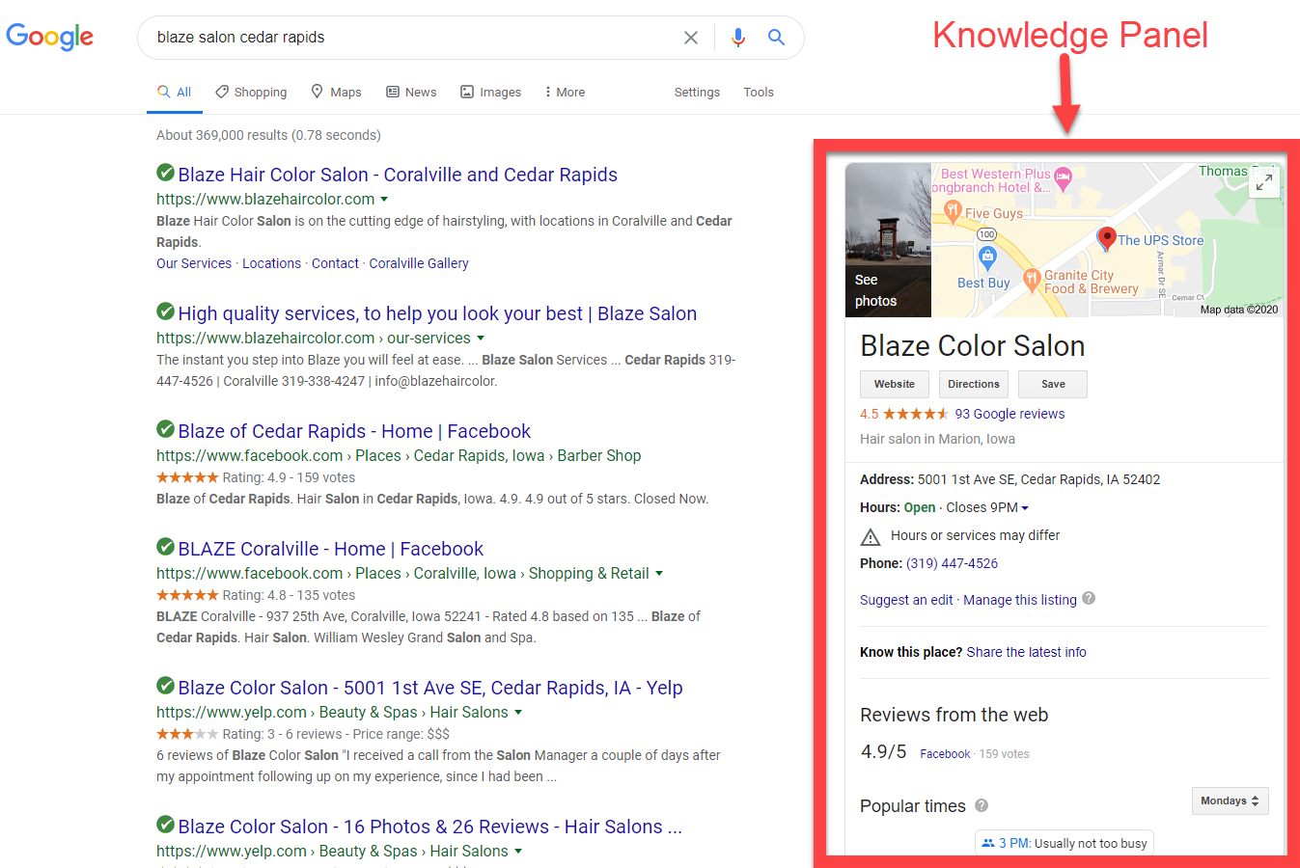Click the Website button in the knowledge panel
Image resolution: width=1300 pixels, height=868 pixels.
click(894, 384)
